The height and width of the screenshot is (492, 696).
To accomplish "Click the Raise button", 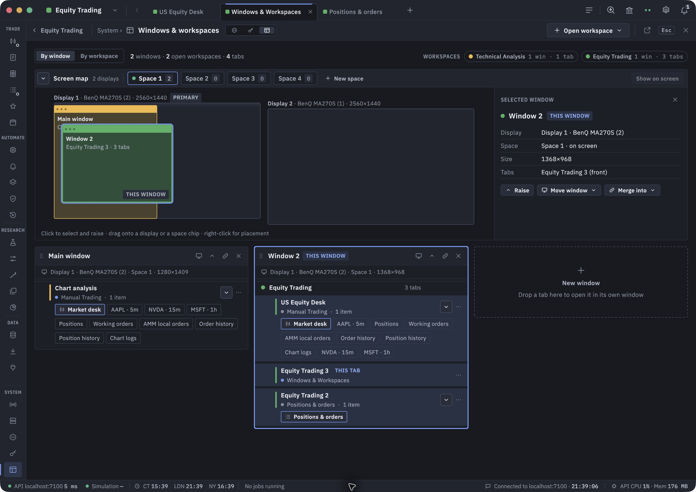I will coord(517,190).
